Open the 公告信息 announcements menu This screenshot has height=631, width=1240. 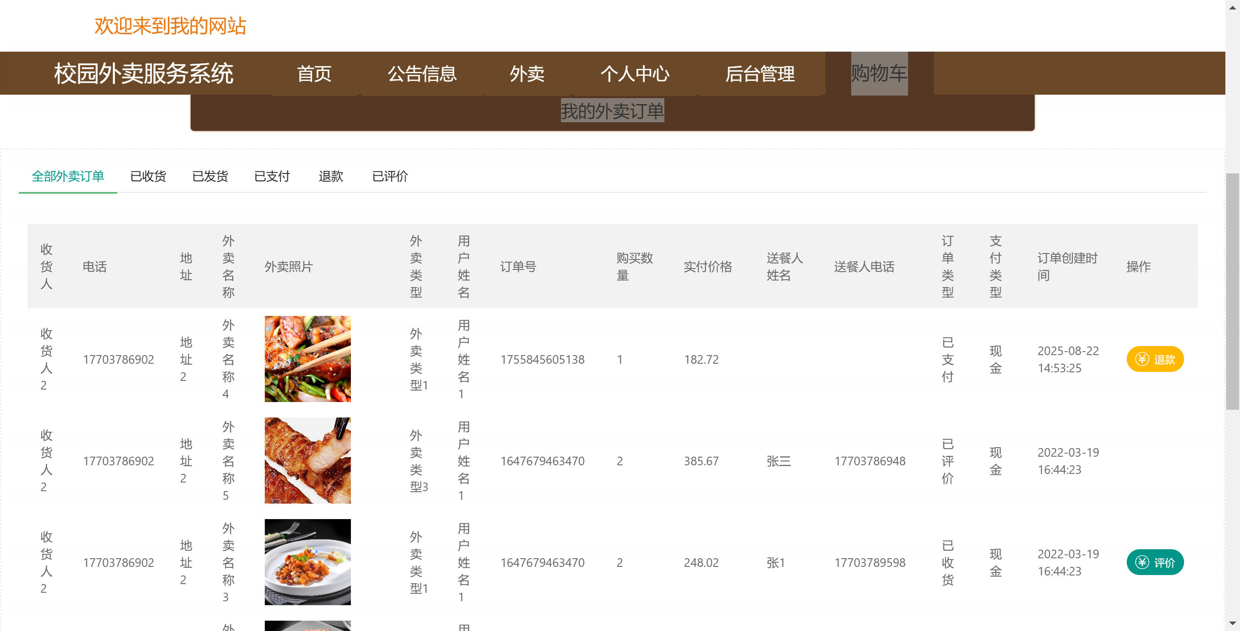click(422, 74)
